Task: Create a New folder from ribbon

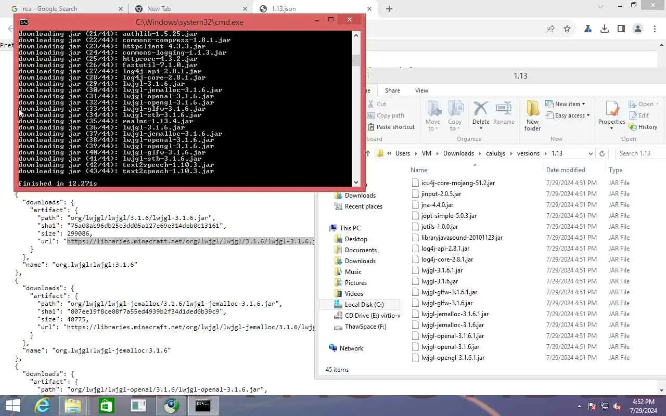Action: (532, 115)
